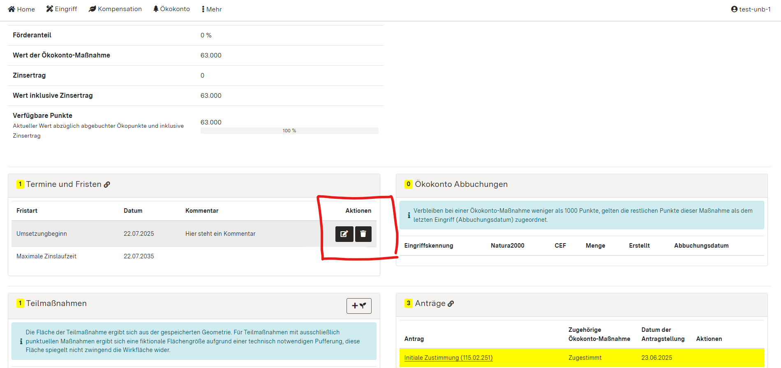The image size is (781, 368).
Task: Click the Ökokonto Abbuchungen count badge
Action: pyautogui.click(x=408, y=184)
